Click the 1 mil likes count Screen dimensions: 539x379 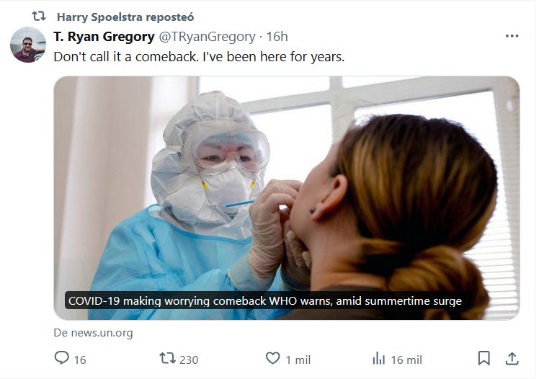[x=298, y=360]
